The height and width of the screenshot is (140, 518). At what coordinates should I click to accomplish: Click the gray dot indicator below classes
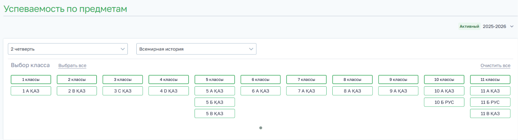tap(261, 128)
